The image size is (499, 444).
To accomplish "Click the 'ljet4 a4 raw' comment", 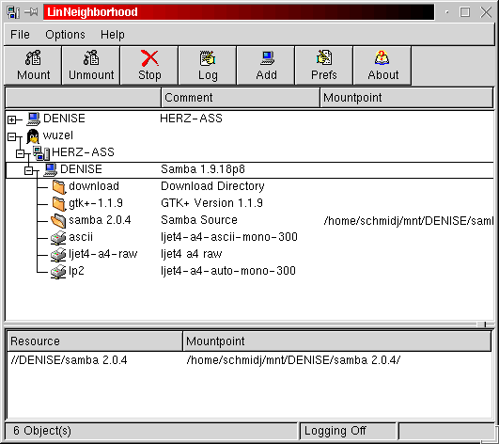I will (x=192, y=254).
